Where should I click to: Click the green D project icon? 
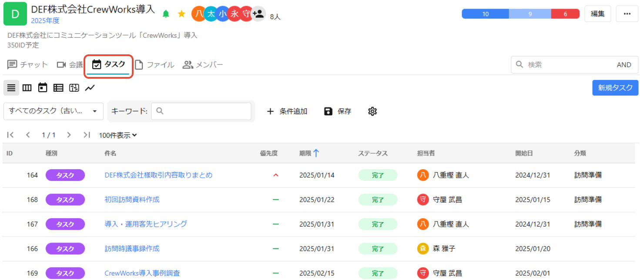click(x=15, y=14)
